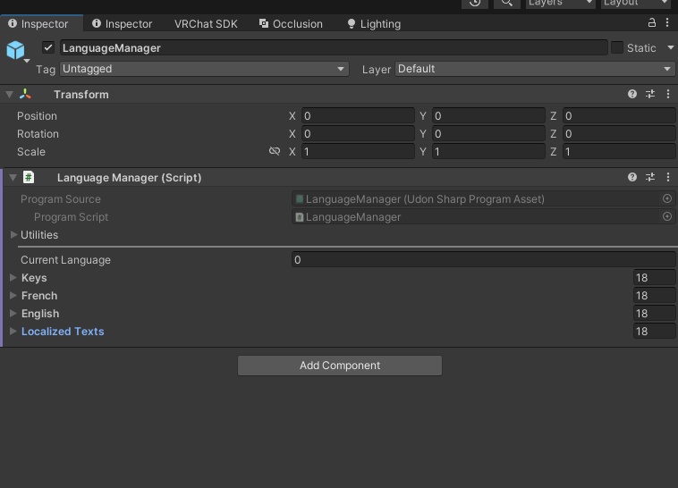The image size is (678, 488).
Task: Click the GameObject icon dropdown arrow
Action: [27, 61]
